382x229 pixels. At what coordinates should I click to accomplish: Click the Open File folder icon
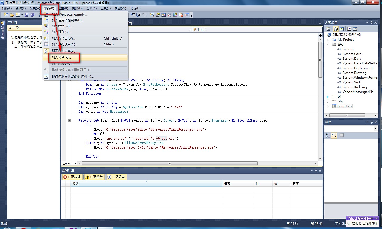[12, 15]
